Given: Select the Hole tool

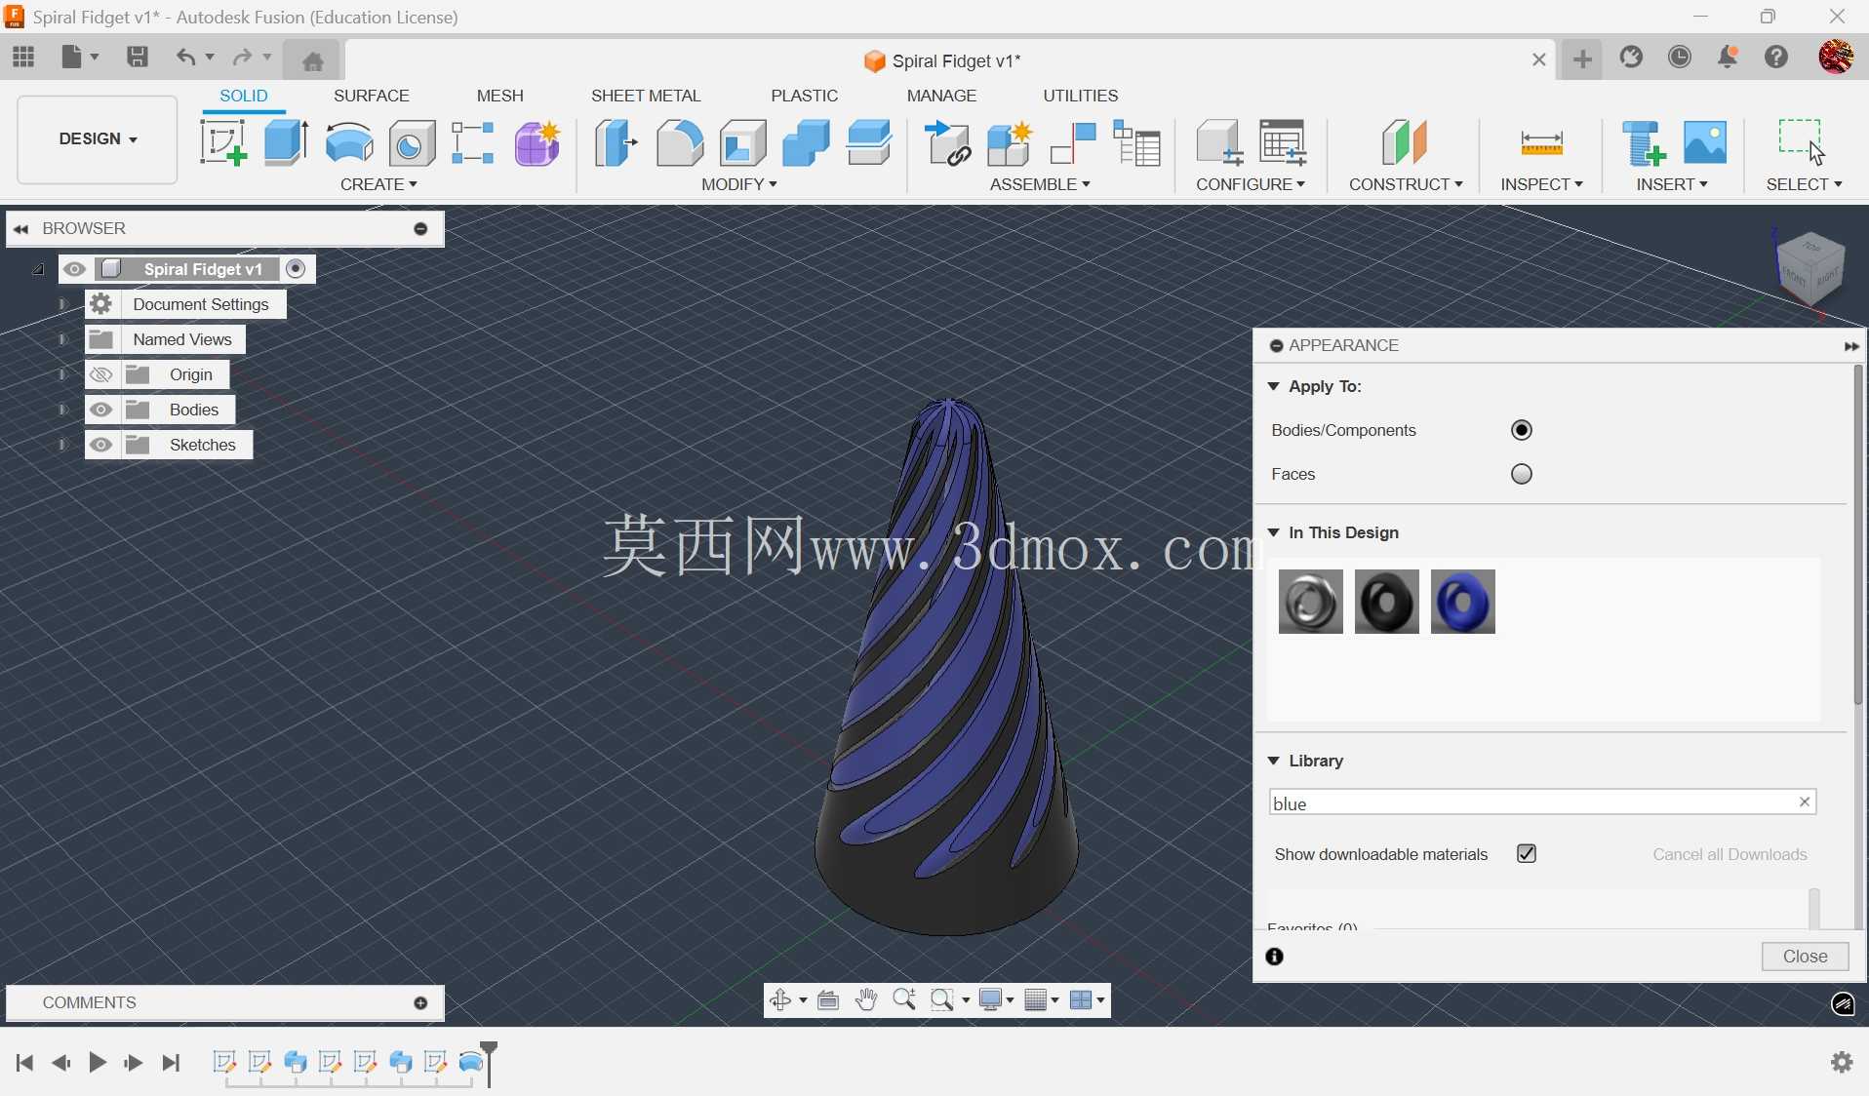Looking at the screenshot, I should [x=412, y=142].
